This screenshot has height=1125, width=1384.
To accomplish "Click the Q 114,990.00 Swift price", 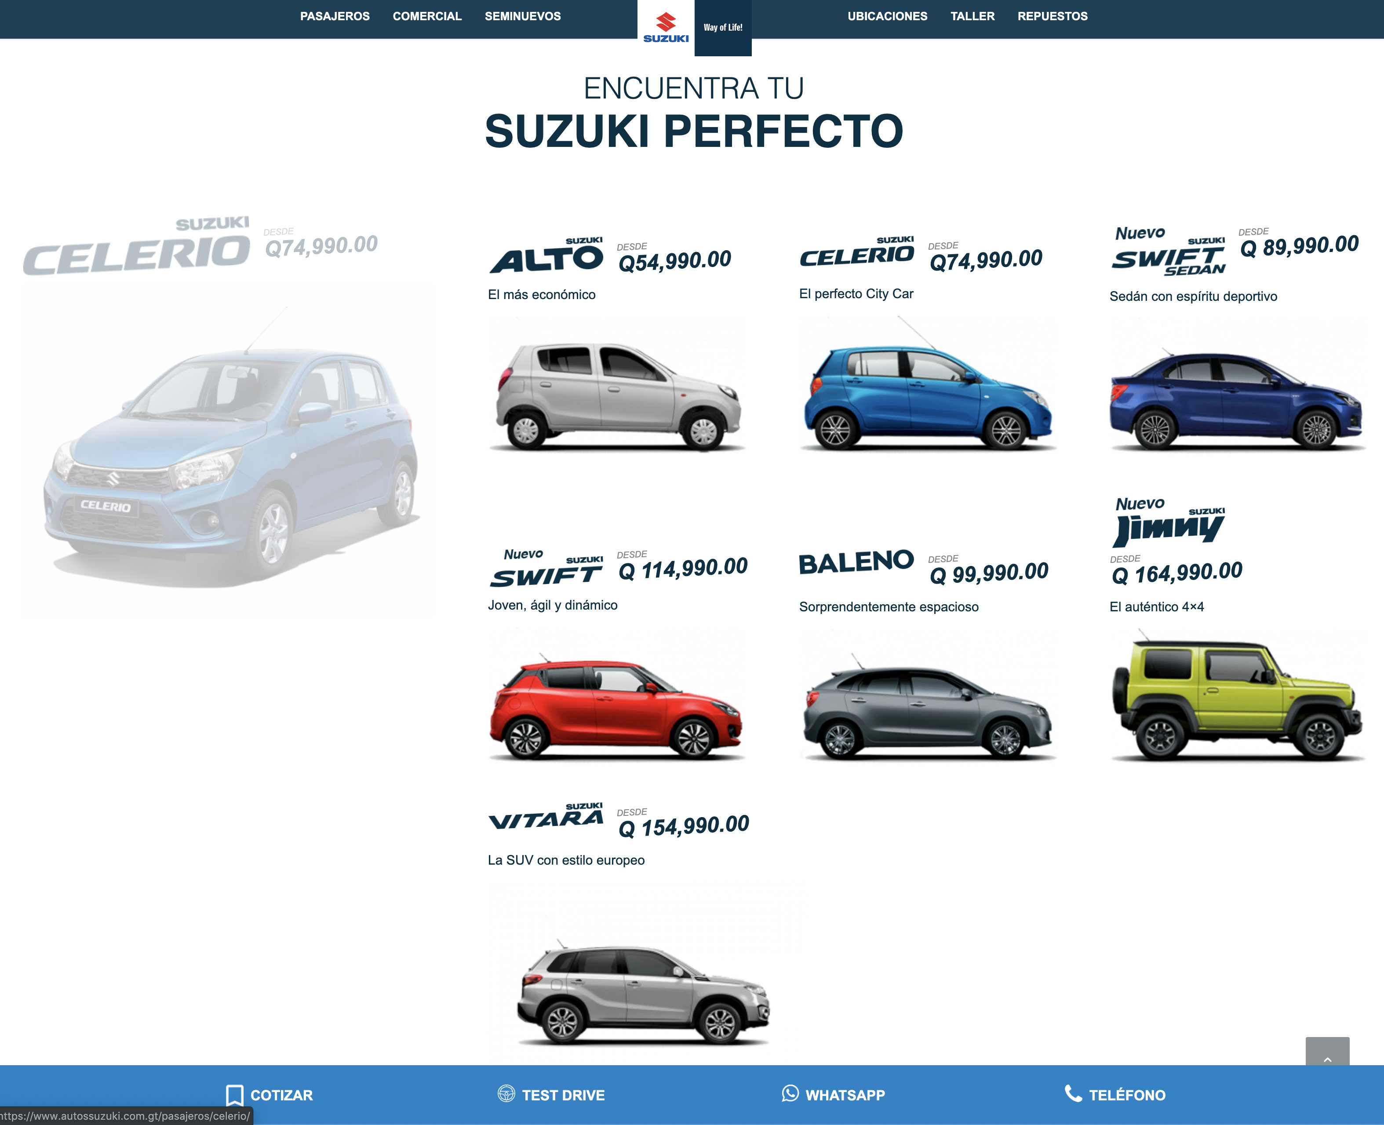I will 683,569.
